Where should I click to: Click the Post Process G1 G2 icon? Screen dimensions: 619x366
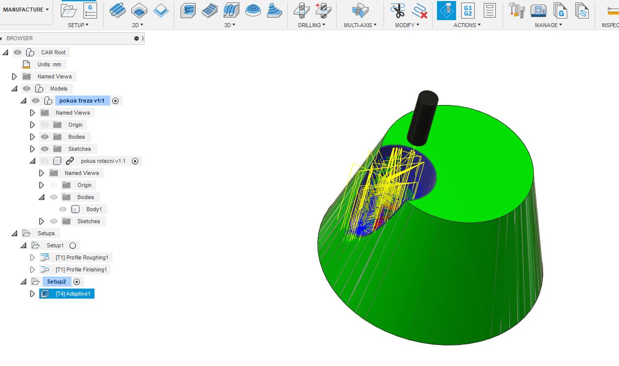point(468,10)
